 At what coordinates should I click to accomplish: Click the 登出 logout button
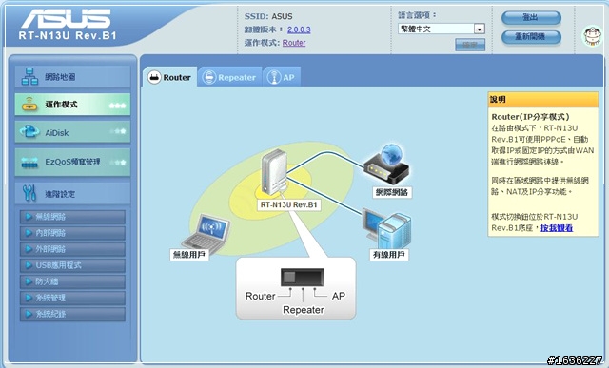point(531,17)
